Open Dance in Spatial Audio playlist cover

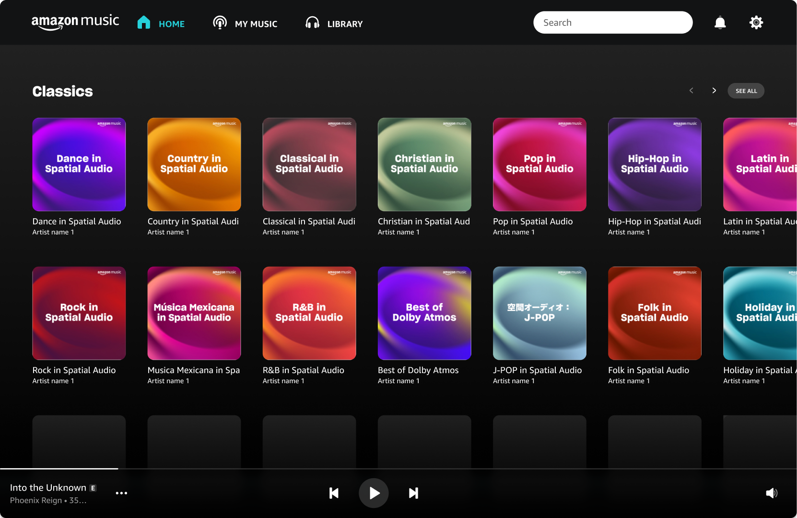[79, 165]
